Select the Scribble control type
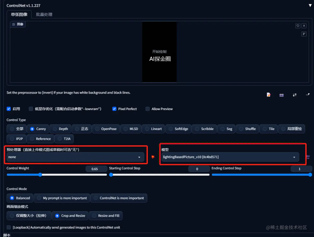The width and height of the screenshot is (314, 237). (204, 129)
